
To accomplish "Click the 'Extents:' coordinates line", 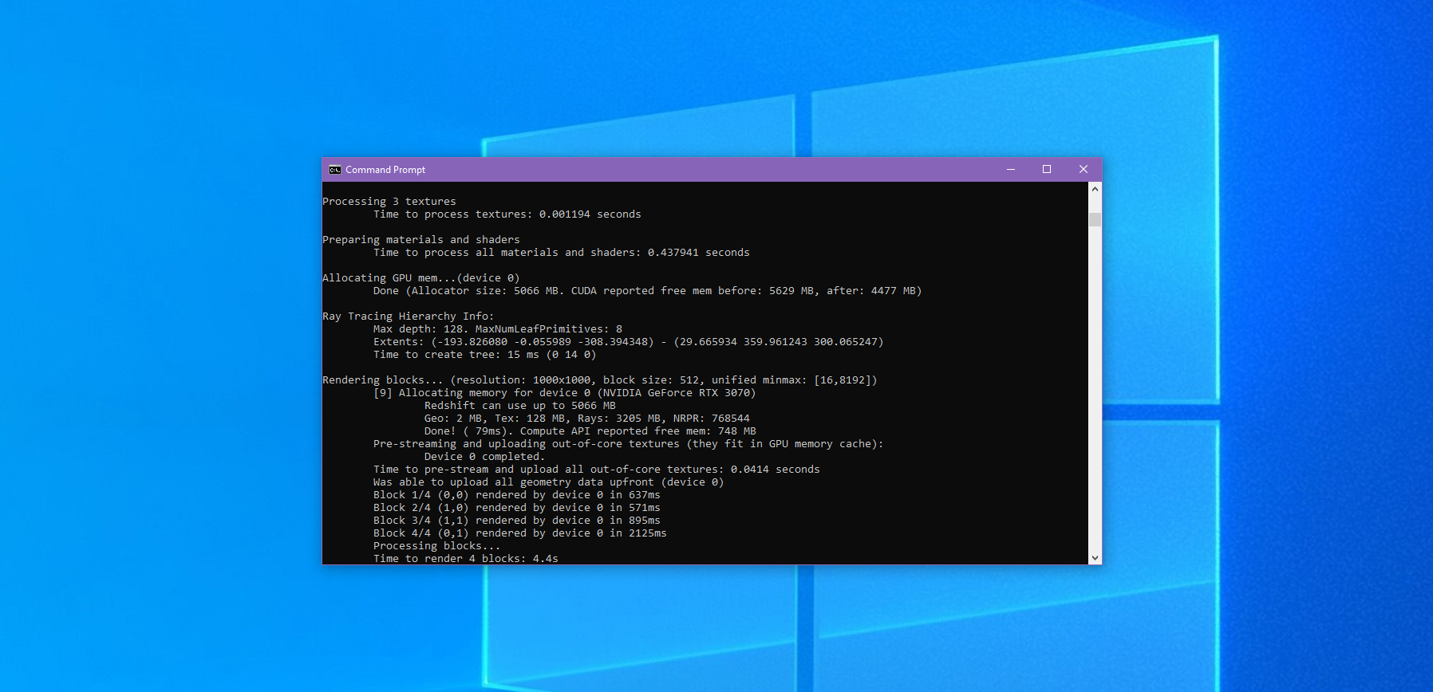I will click(629, 342).
